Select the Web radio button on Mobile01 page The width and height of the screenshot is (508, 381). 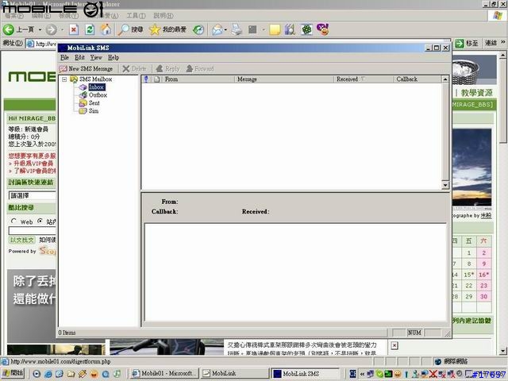pyautogui.click(x=13, y=221)
